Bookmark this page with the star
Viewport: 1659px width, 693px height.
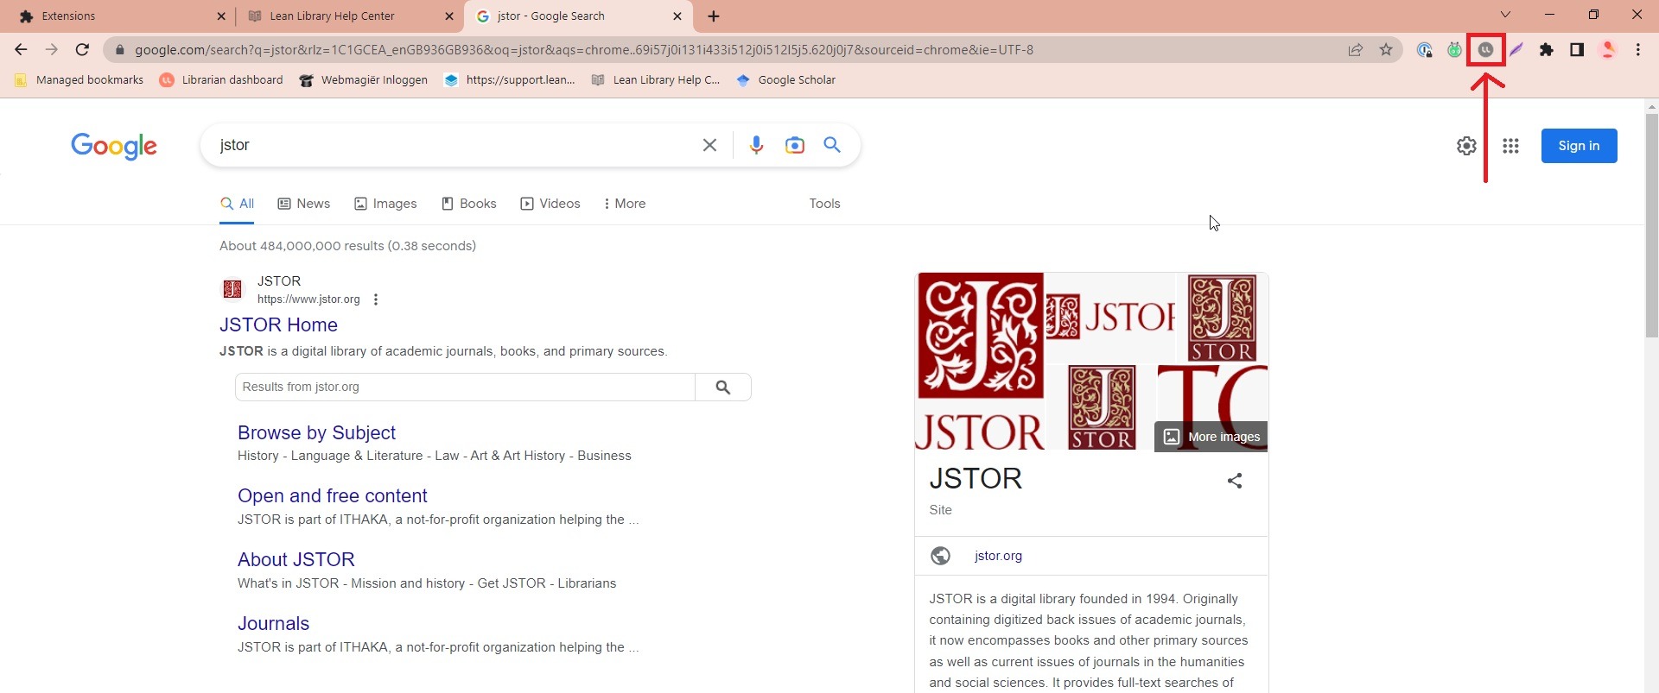(1386, 50)
